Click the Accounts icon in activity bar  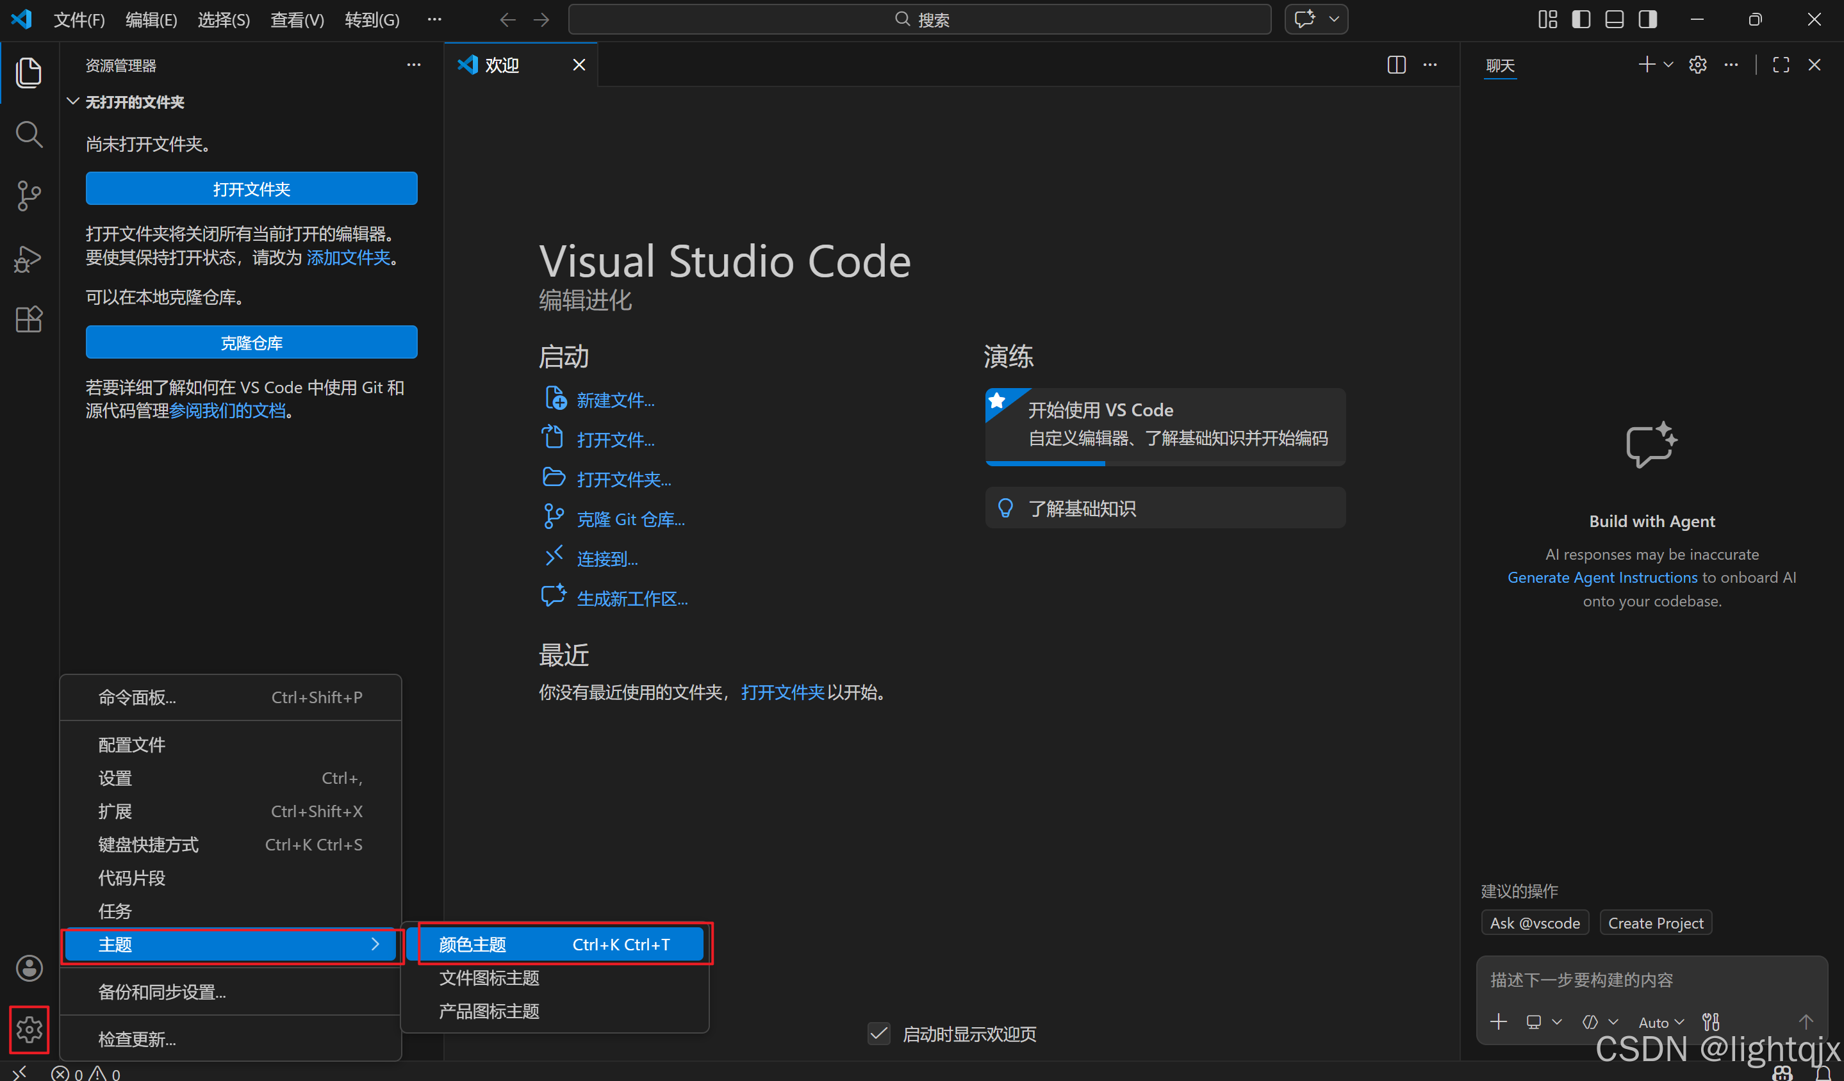click(x=29, y=968)
